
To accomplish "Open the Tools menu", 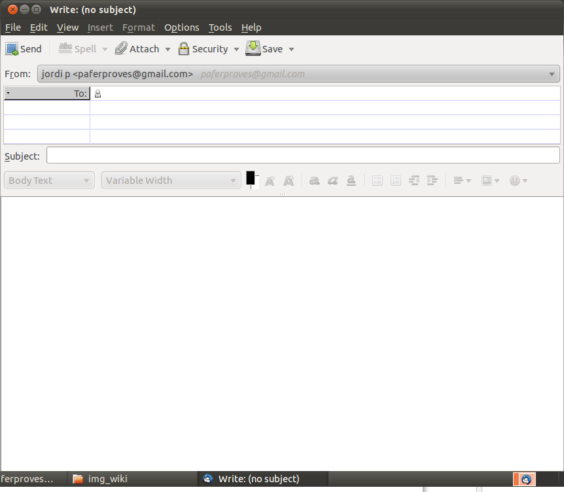I will pos(220,27).
